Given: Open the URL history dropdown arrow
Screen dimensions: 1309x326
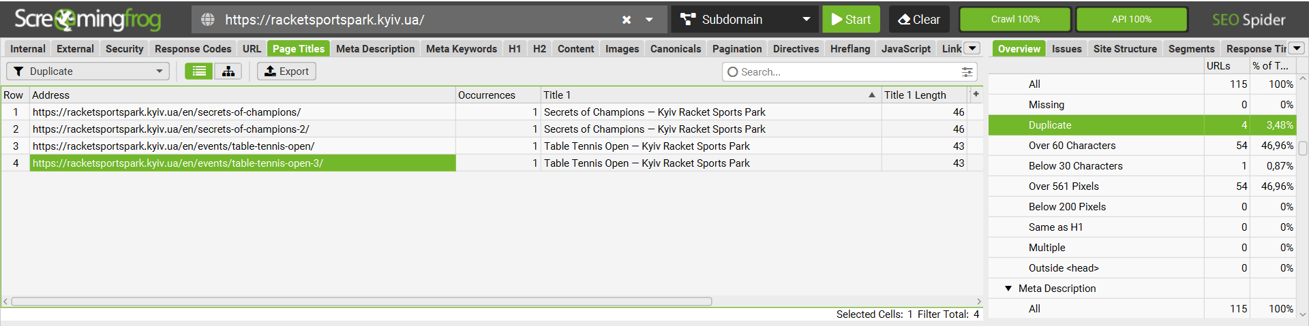Looking at the screenshot, I should click(649, 20).
